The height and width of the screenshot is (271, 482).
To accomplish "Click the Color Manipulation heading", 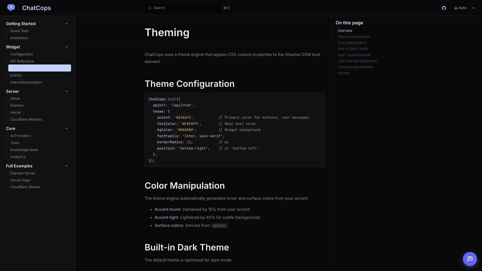I will pyautogui.click(x=185, y=186).
